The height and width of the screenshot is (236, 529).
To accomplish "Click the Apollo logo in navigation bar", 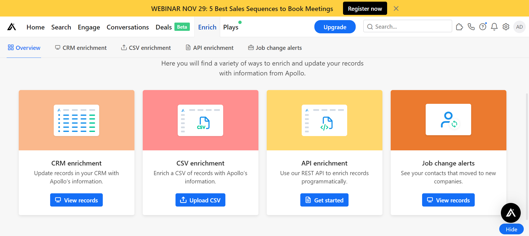I will [12, 27].
